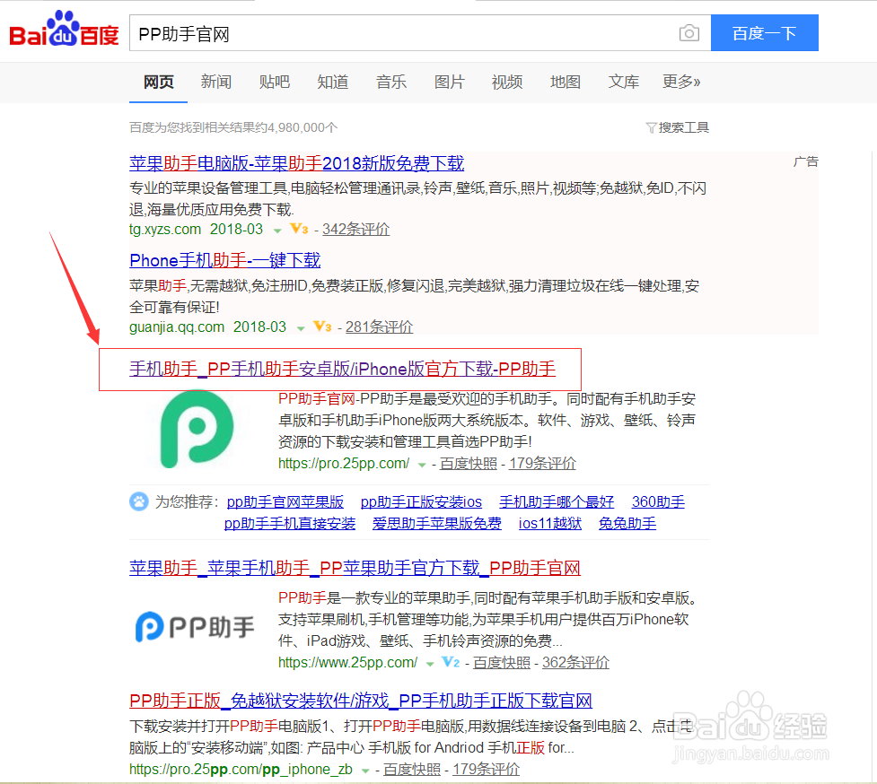Expand dropdown arrow after https://pro.25pp.com/
The height and width of the screenshot is (784, 877).
pos(422,465)
